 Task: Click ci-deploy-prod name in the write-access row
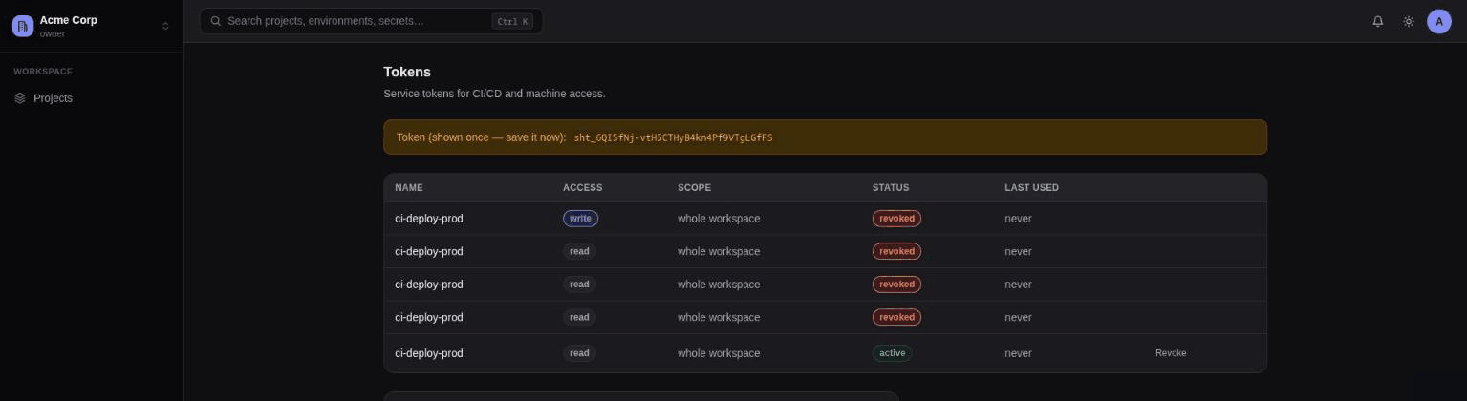click(429, 219)
